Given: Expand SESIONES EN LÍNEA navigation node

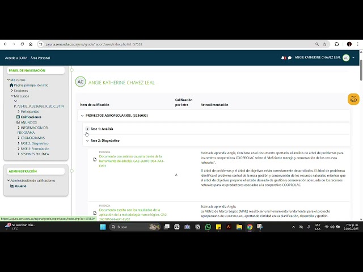Looking at the screenshot, I should click(19, 154).
